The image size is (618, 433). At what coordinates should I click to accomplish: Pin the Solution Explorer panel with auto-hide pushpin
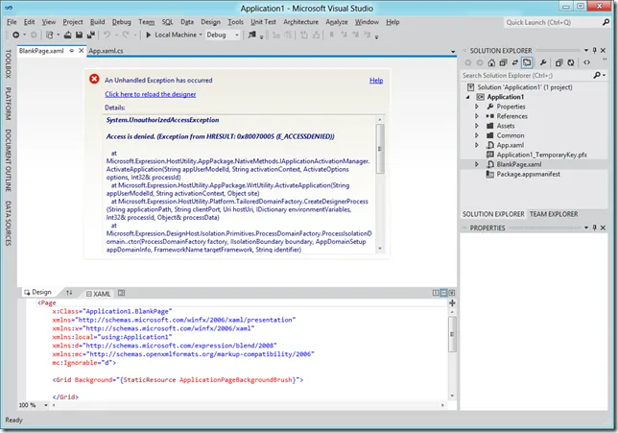[x=595, y=49]
